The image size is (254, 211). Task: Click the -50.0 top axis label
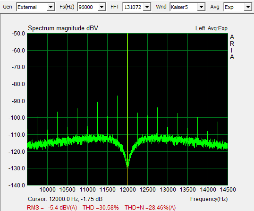(18, 34)
